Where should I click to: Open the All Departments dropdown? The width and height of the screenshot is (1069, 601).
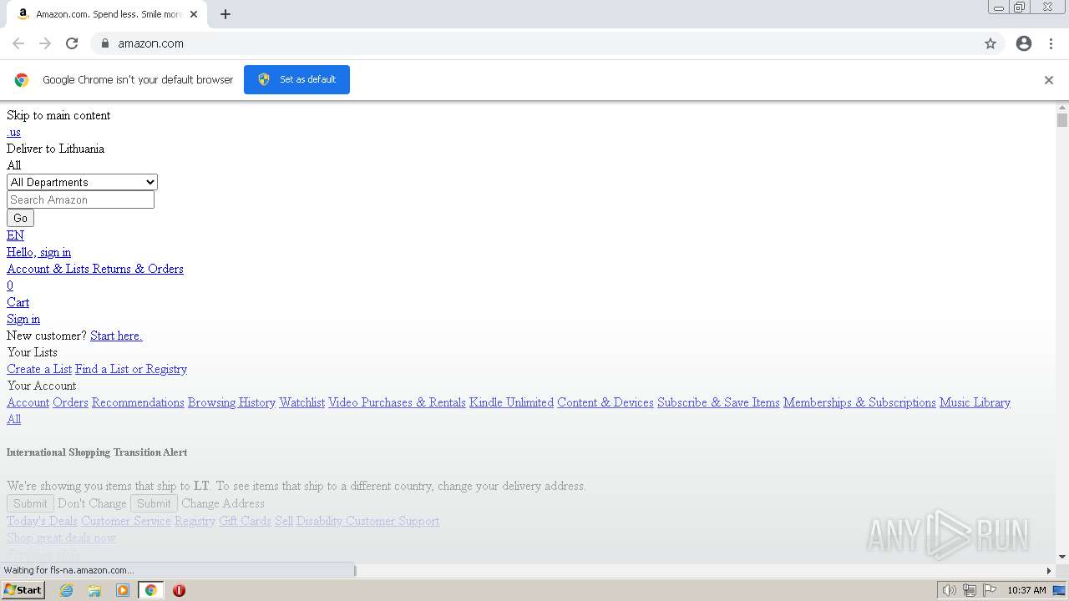(x=82, y=182)
